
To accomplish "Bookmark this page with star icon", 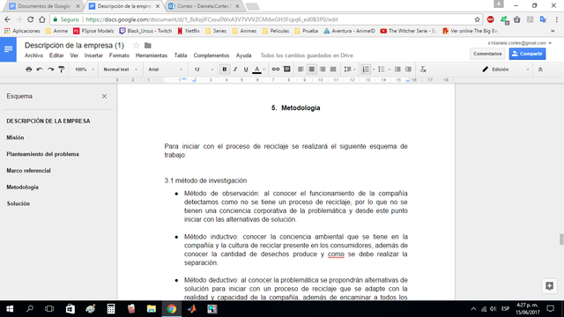I will point(477,19).
